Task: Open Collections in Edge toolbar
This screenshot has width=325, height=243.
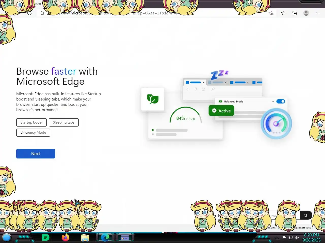Action: (x=295, y=13)
